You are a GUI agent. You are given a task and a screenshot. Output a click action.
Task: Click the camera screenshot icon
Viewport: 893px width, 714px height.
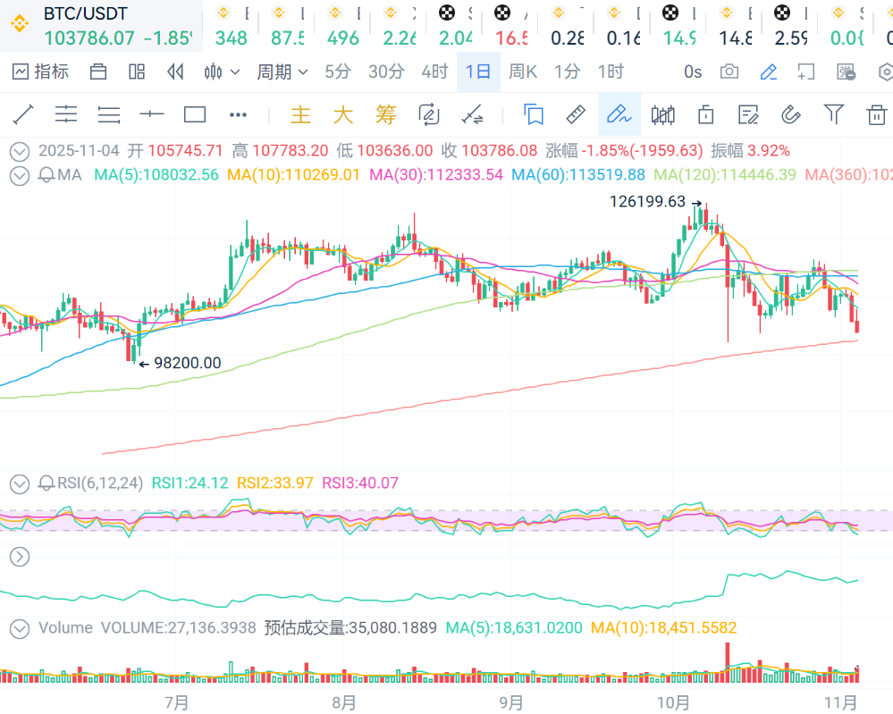coord(729,71)
